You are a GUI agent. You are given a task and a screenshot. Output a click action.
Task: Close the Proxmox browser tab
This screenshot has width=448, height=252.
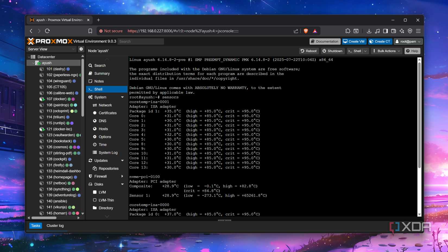[88, 20]
